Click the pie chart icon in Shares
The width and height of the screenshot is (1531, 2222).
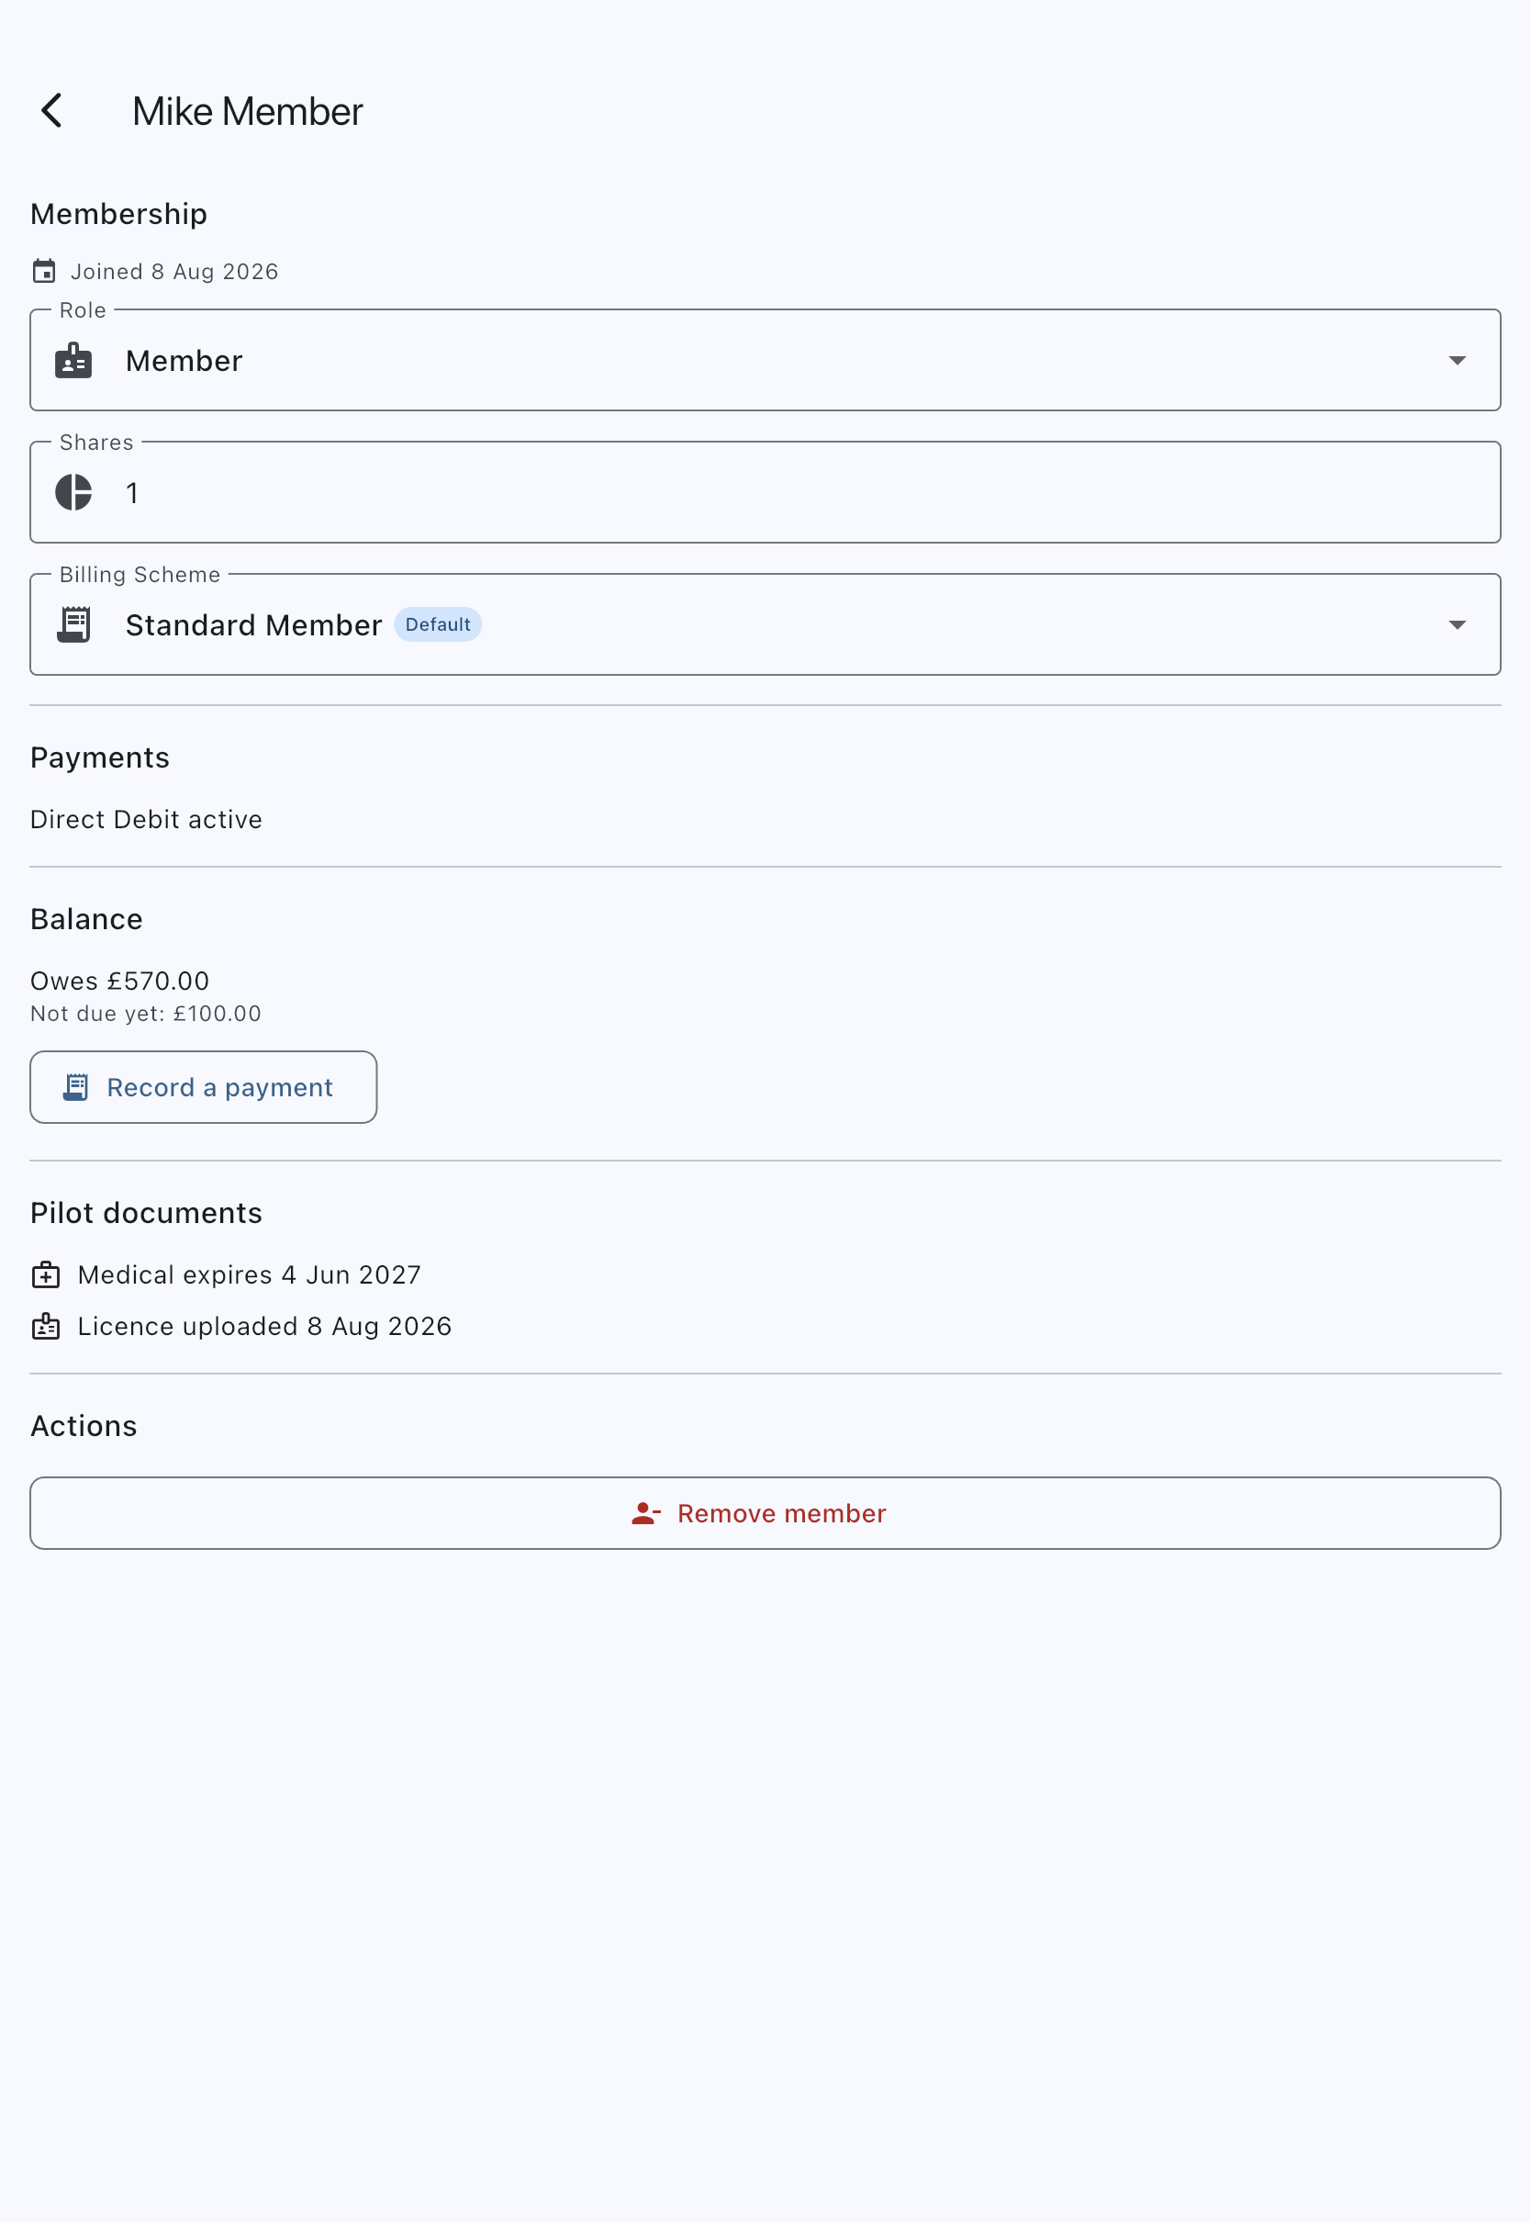pos(73,492)
